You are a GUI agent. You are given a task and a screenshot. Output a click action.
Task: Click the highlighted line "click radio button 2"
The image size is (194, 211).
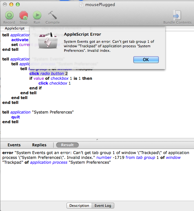coord(48,73)
